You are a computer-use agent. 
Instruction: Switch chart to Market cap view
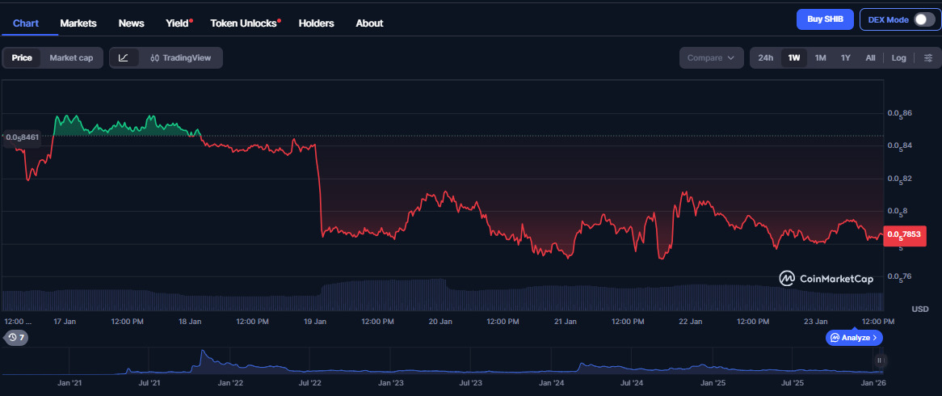tap(71, 57)
